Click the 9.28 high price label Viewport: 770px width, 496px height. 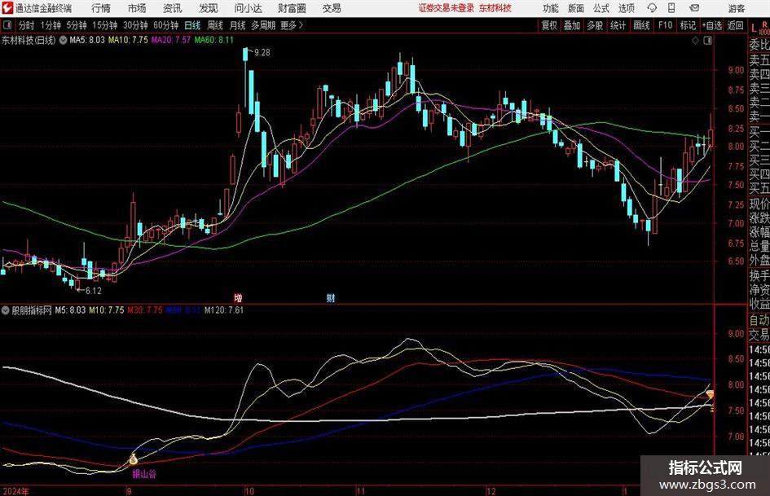click(x=262, y=52)
